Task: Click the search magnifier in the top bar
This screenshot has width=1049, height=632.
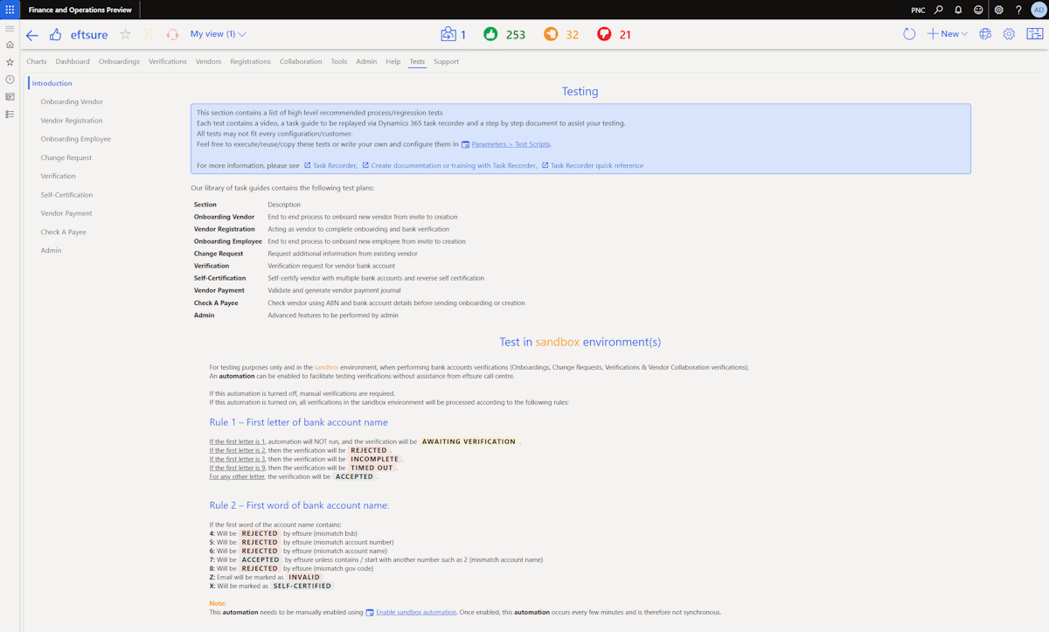Action: click(939, 10)
